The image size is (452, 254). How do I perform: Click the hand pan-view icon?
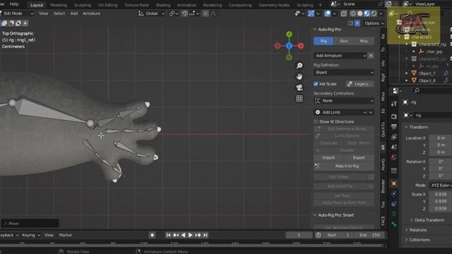pos(299,77)
